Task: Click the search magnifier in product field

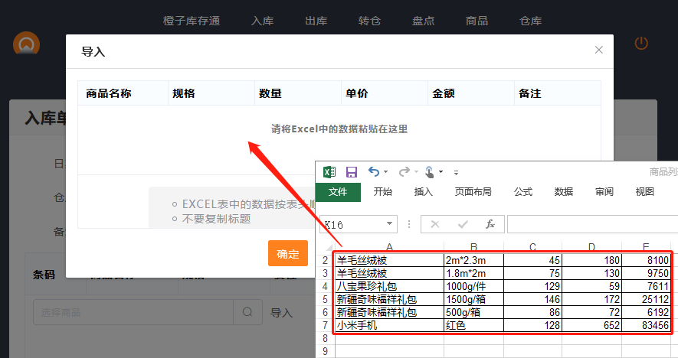Action: tap(247, 312)
